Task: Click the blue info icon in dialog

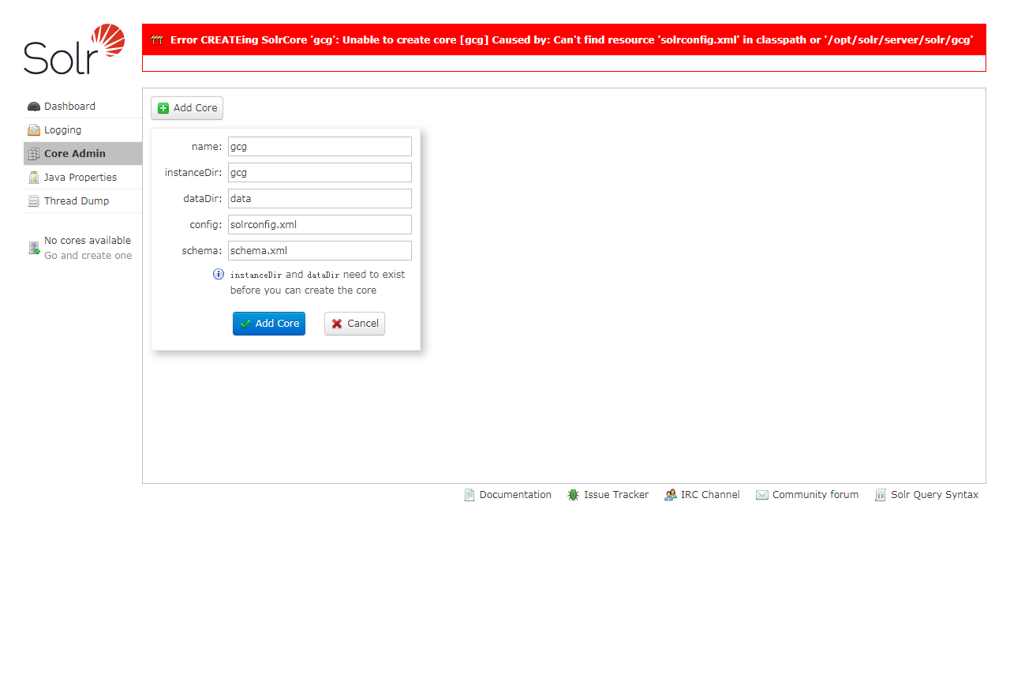Action: pyautogui.click(x=219, y=274)
